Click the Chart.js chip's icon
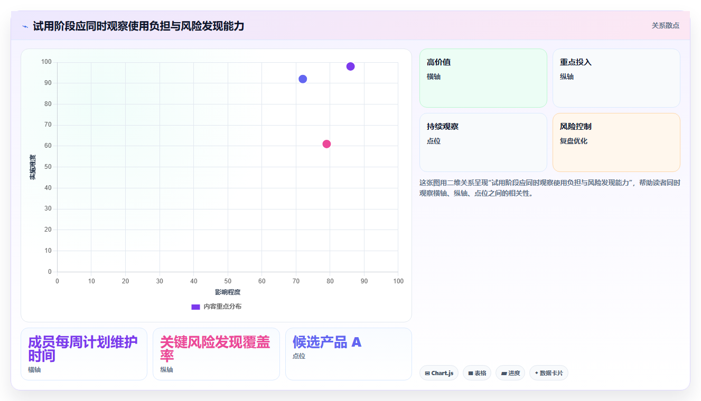 click(427, 374)
